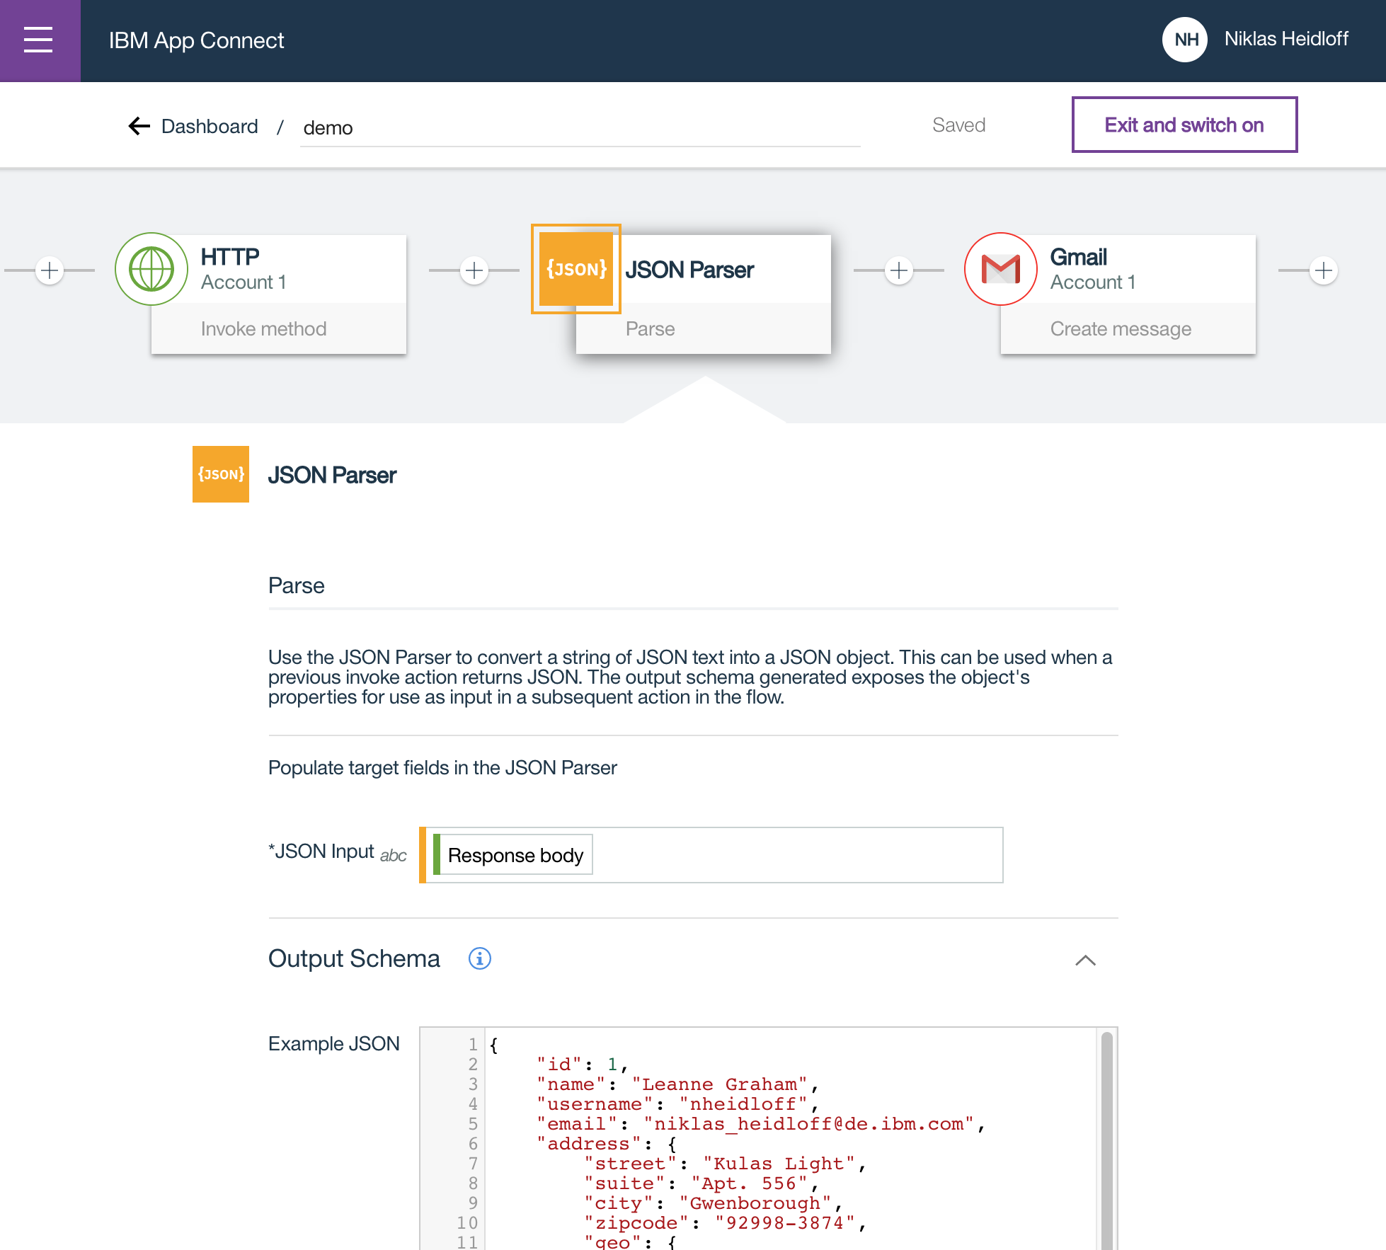Click the Niklas Heidloff user name
Image resolution: width=1386 pixels, height=1250 pixels.
pyautogui.click(x=1286, y=39)
